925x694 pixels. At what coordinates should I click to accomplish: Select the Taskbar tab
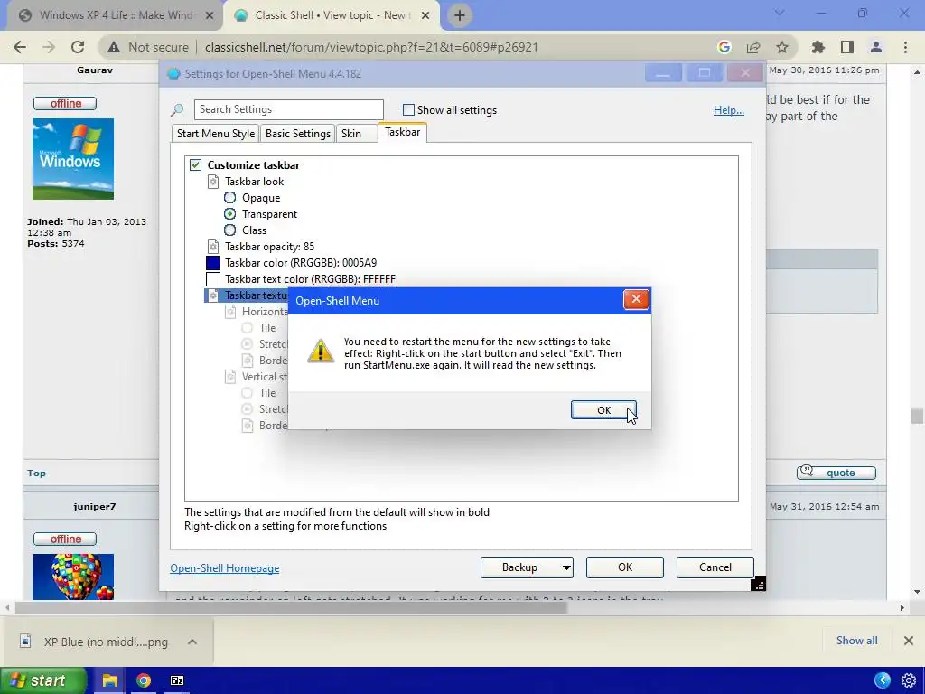(402, 132)
